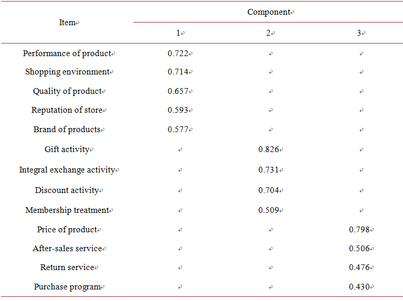The image size is (403, 301).
Task: Click the 'Price of product' cell
Action: (x=67, y=230)
